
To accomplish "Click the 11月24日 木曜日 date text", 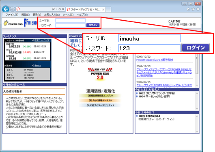I will point(182,25).
